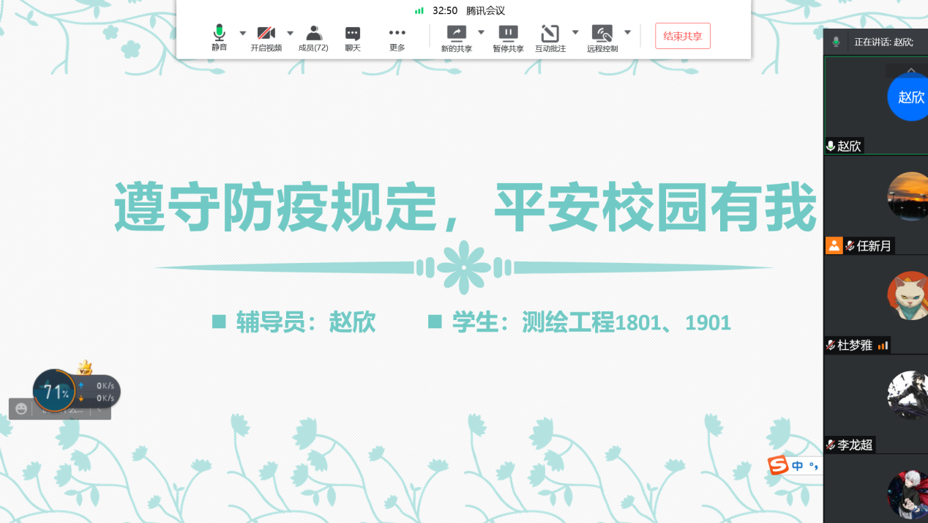Screen dimensions: 928x523
Task: Expand the arrow beside 远程控制
Action: point(627,32)
